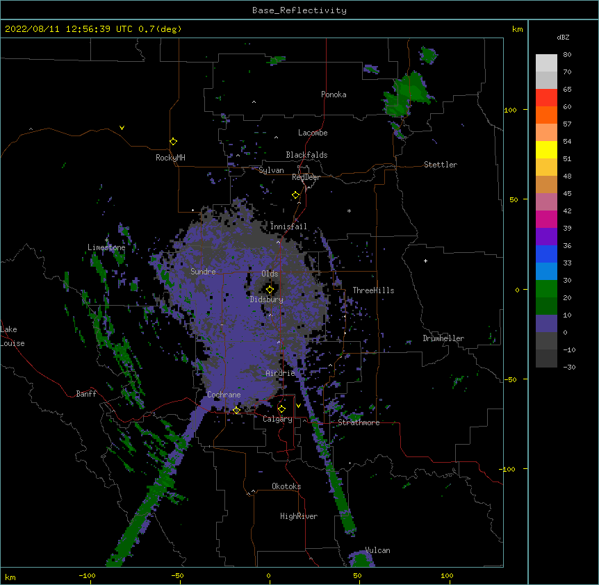Select the yellow diamond marker below Cochrane
599x585 pixels.
coord(236,410)
